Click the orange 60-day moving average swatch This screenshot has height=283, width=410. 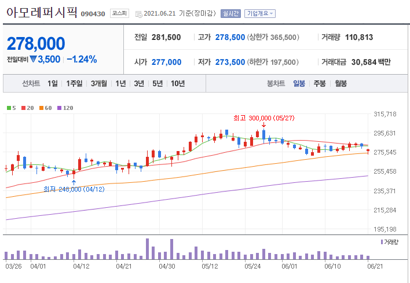tap(41, 108)
